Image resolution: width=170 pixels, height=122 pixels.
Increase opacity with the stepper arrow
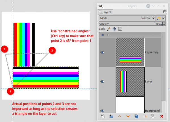164,23
